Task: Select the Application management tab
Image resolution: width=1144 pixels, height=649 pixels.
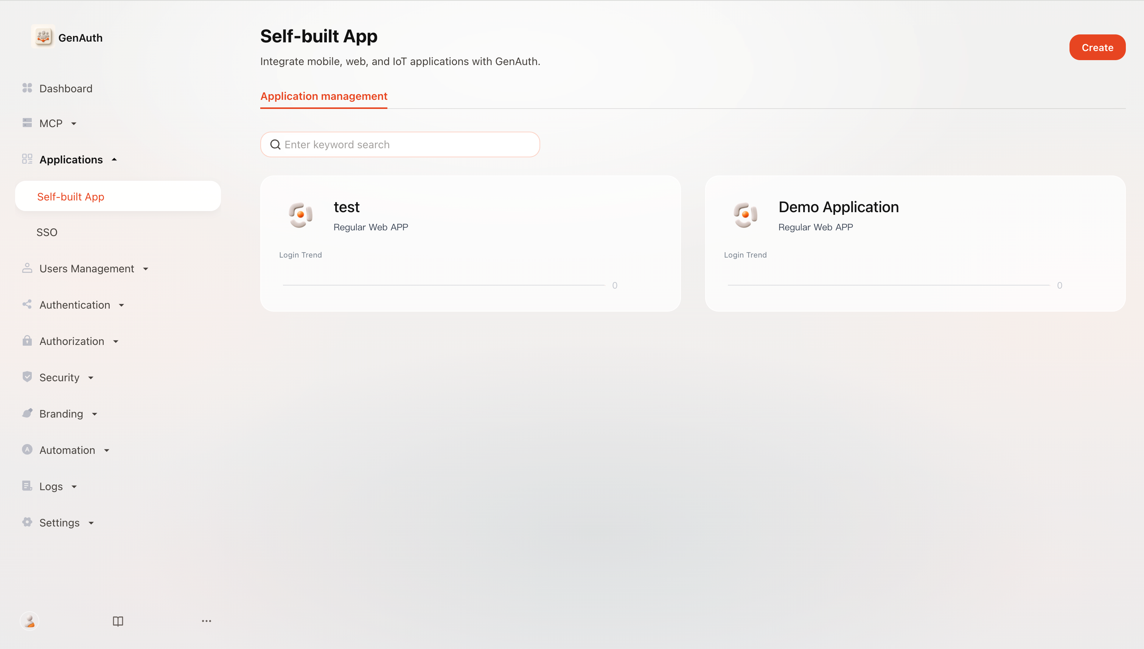Action: pyautogui.click(x=324, y=96)
